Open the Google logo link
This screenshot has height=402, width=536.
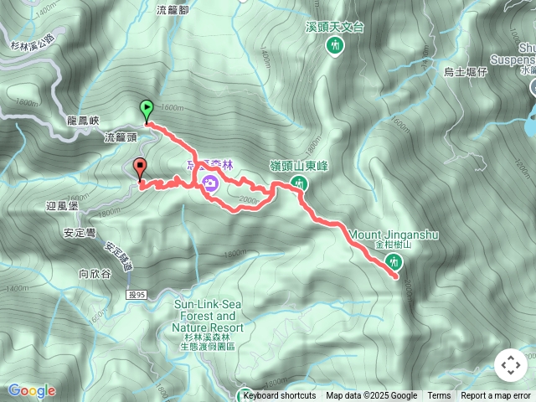click(32, 390)
